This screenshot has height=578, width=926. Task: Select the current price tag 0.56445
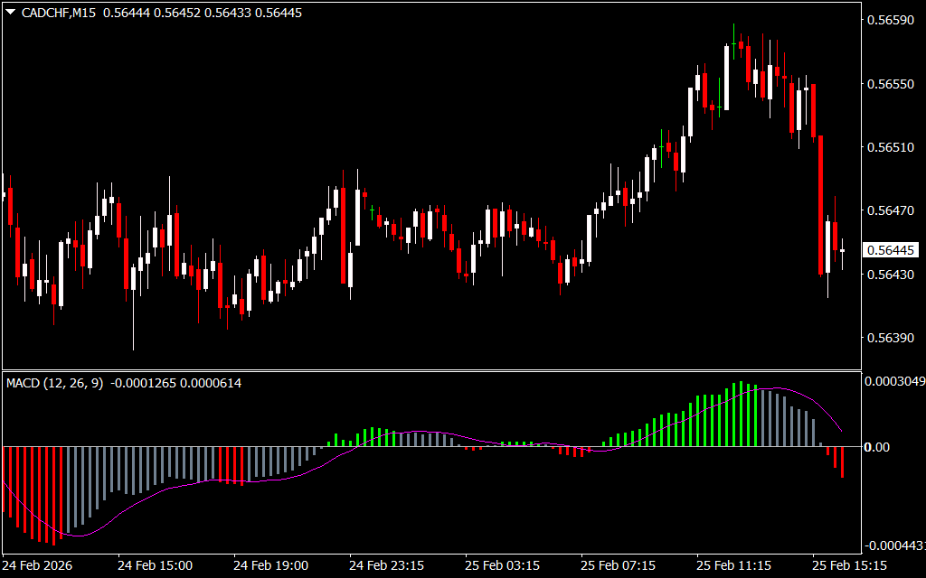tap(891, 250)
